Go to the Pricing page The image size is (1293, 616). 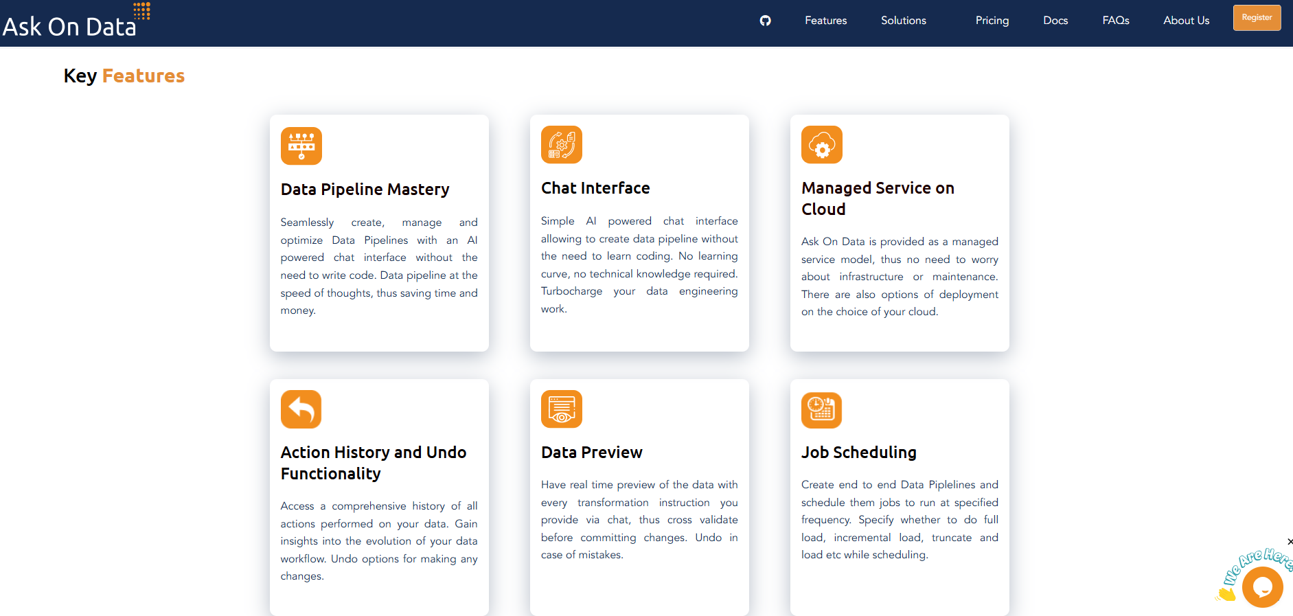coord(992,21)
